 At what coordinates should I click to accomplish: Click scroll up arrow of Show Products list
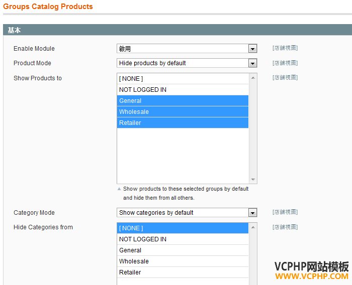click(253, 78)
